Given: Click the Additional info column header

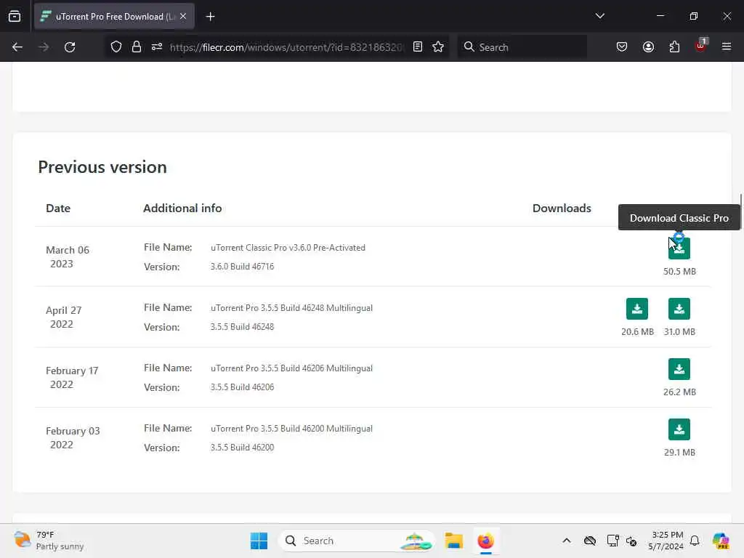Looking at the screenshot, I should 182,209.
